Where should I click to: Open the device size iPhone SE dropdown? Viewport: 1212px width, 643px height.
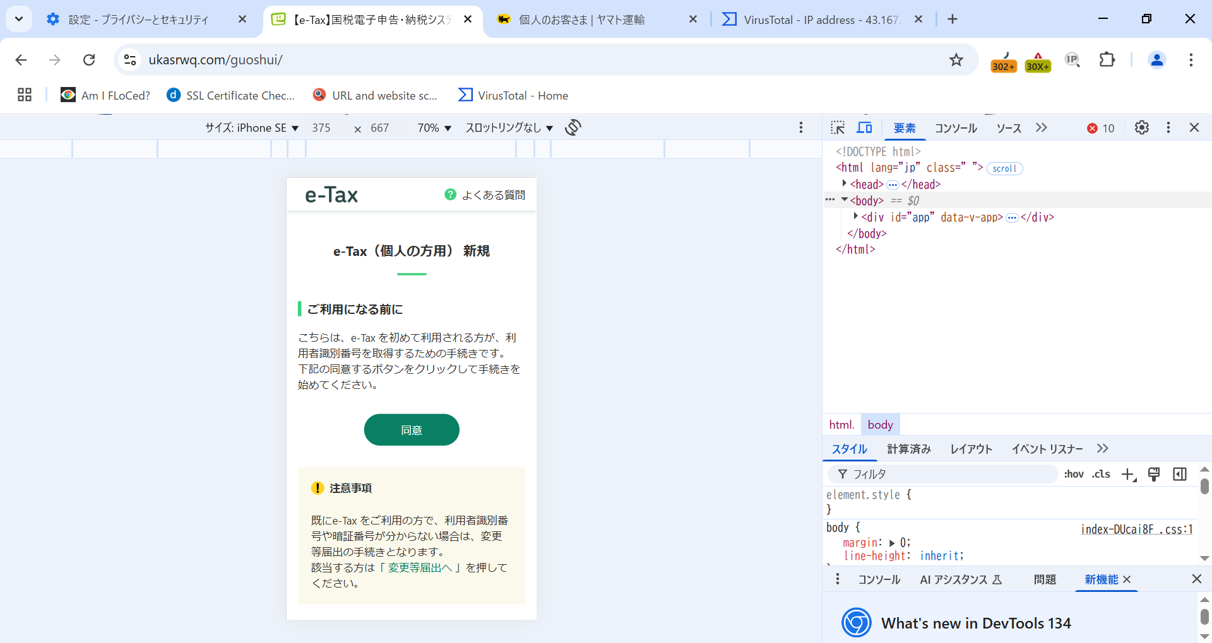tap(252, 127)
